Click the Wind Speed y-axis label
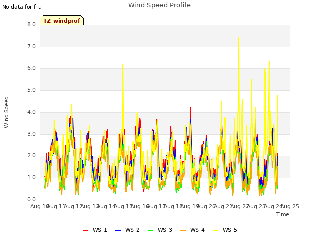 pyautogui.click(x=6, y=112)
